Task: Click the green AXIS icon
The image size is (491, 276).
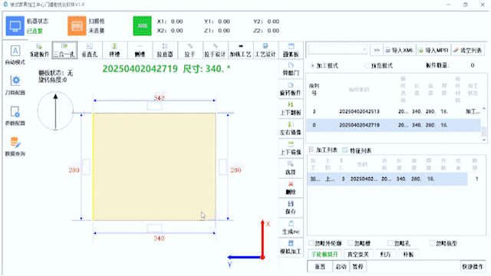Action: tap(143, 25)
